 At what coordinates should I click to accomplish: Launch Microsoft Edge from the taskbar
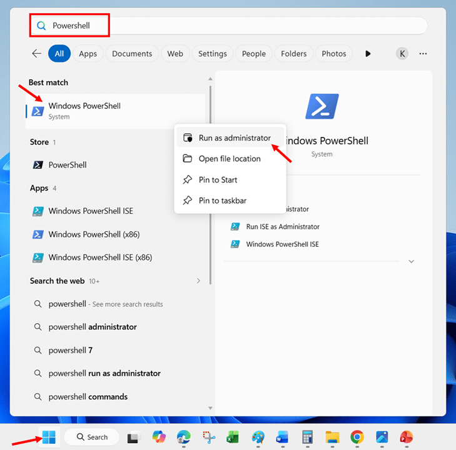click(183, 437)
